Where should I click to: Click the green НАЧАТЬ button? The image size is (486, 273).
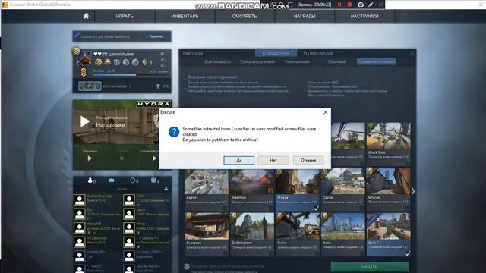[370, 267]
